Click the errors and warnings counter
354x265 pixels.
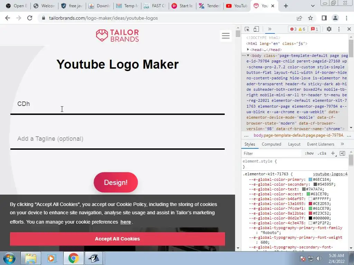(x=298, y=29)
